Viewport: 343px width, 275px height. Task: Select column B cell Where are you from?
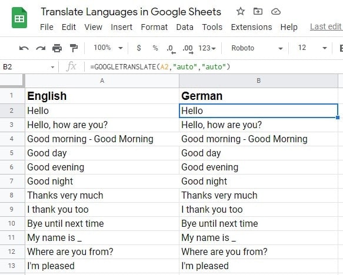click(x=258, y=251)
